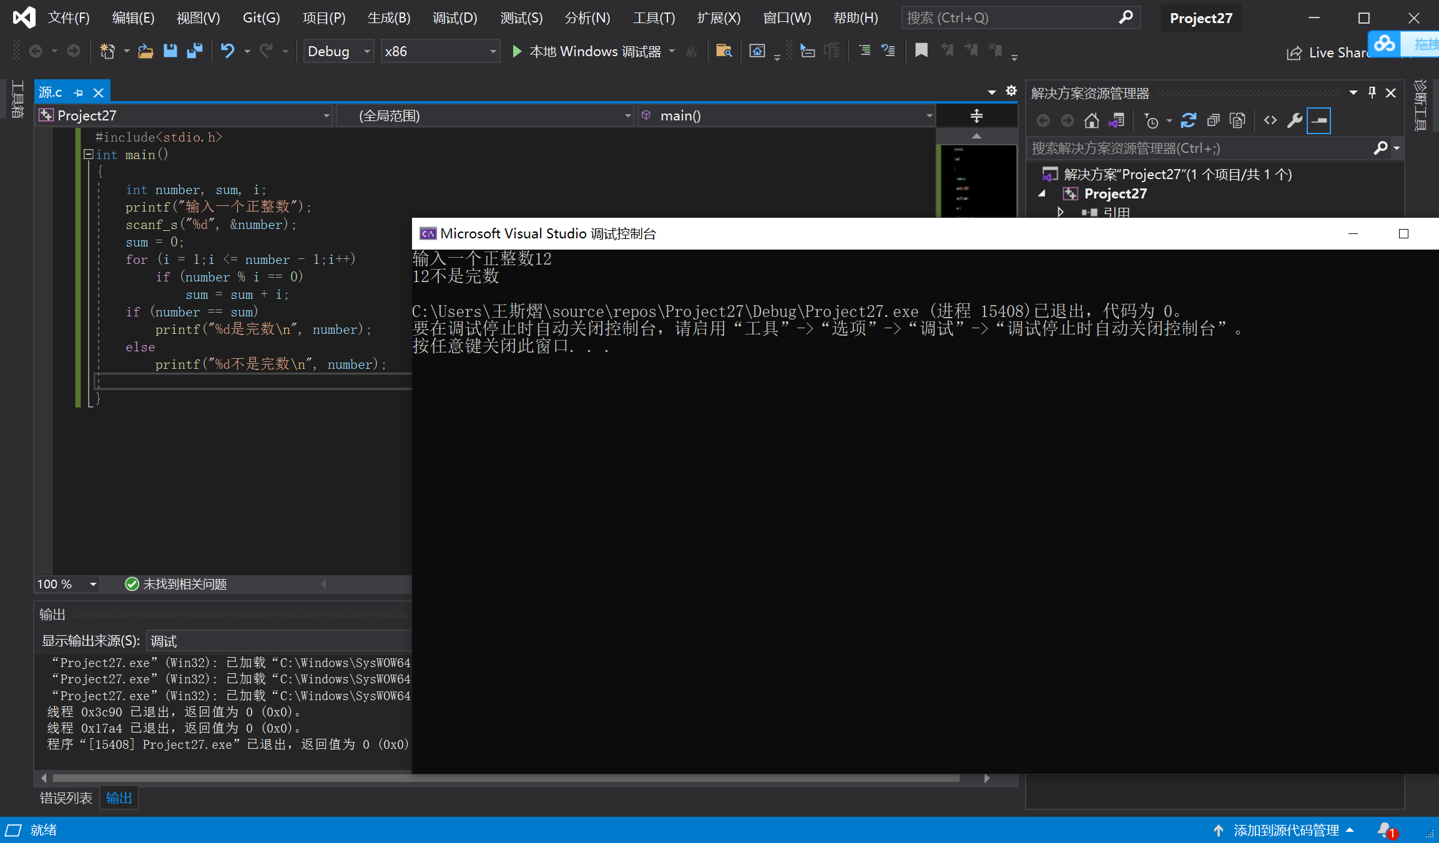Close the 源.c editor tab
Screen dimensions: 1439x843
coord(98,93)
